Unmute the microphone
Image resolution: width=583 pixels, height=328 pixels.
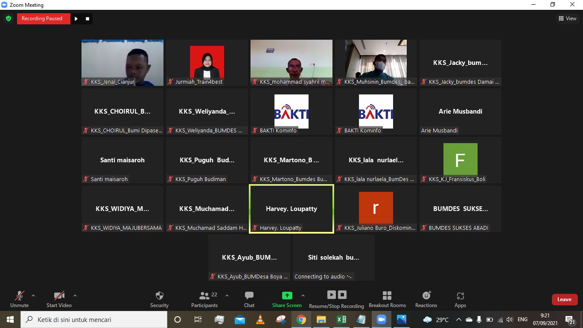[19, 299]
